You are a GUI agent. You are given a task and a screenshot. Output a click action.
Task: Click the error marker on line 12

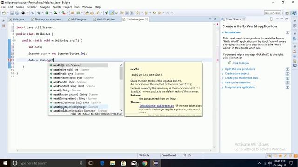point(9,60)
